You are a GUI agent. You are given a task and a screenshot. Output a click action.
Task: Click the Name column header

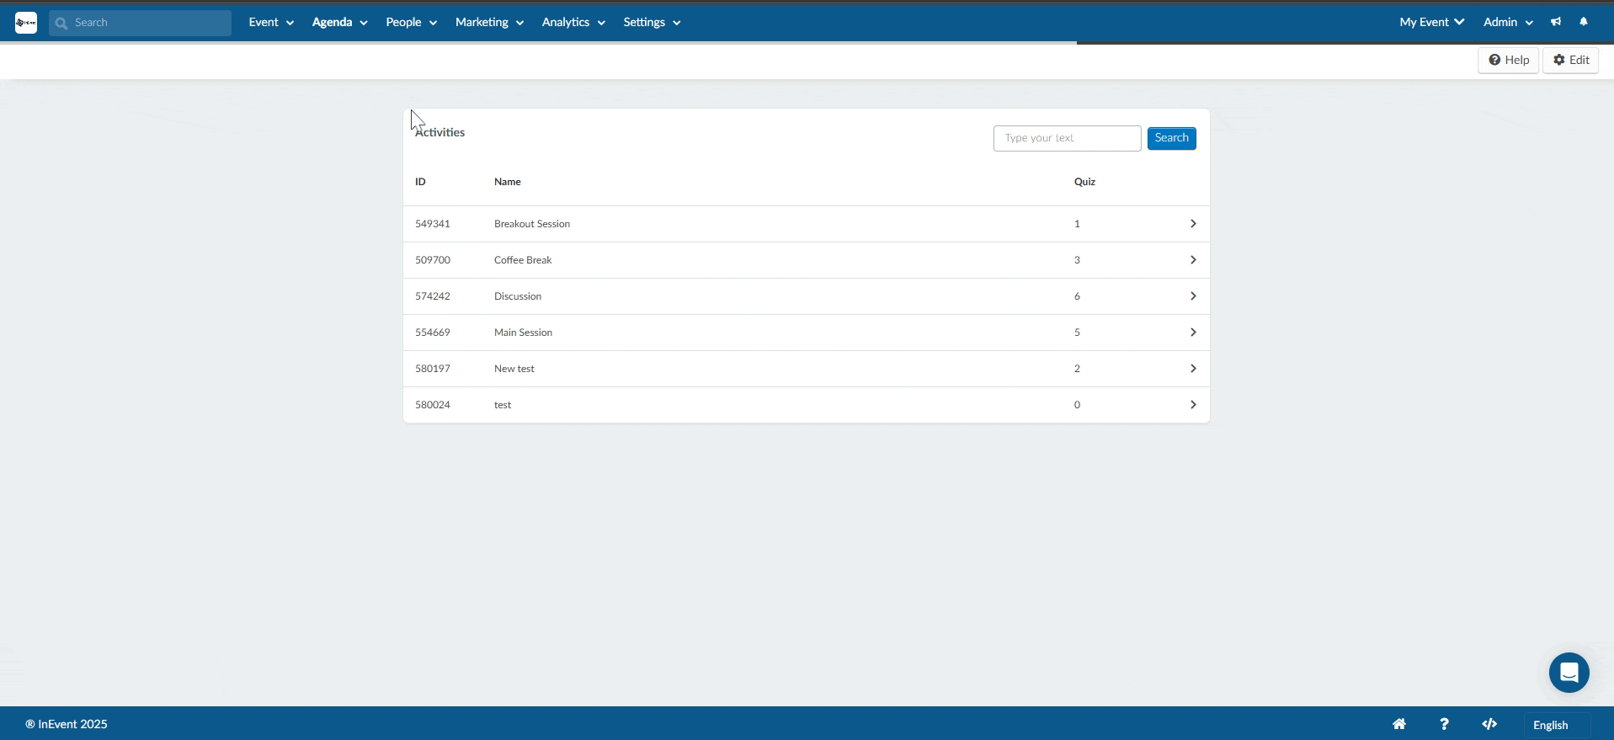pyautogui.click(x=508, y=182)
